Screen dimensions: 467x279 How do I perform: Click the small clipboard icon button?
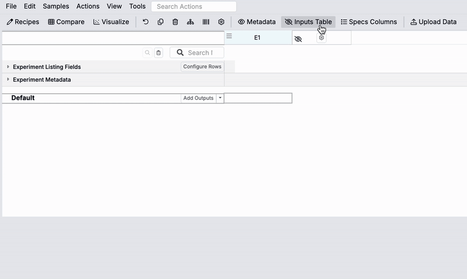point(158,53)
